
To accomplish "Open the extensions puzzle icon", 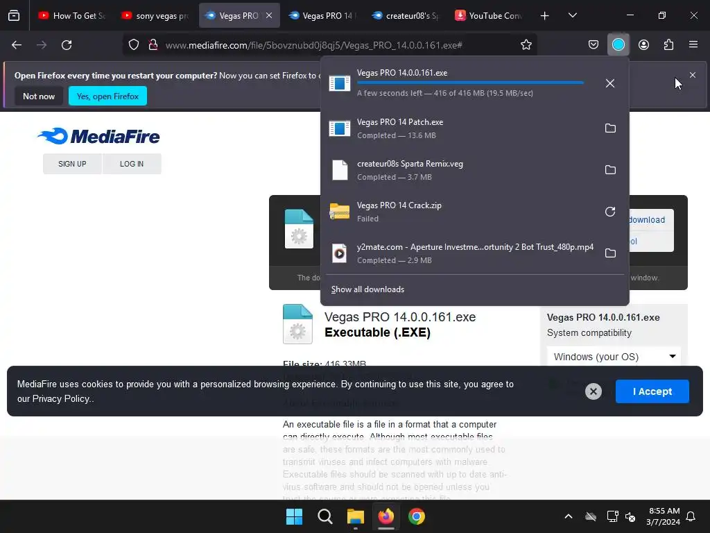I will point(668,45).
